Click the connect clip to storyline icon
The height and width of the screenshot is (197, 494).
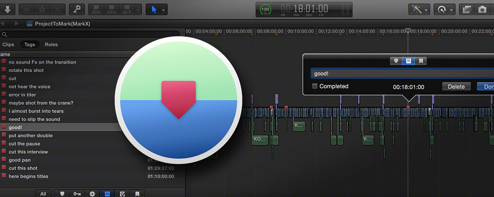tap(96, 9)
